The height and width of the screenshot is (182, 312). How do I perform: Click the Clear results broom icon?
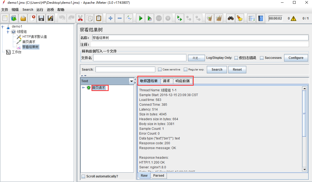coord(210,18)
